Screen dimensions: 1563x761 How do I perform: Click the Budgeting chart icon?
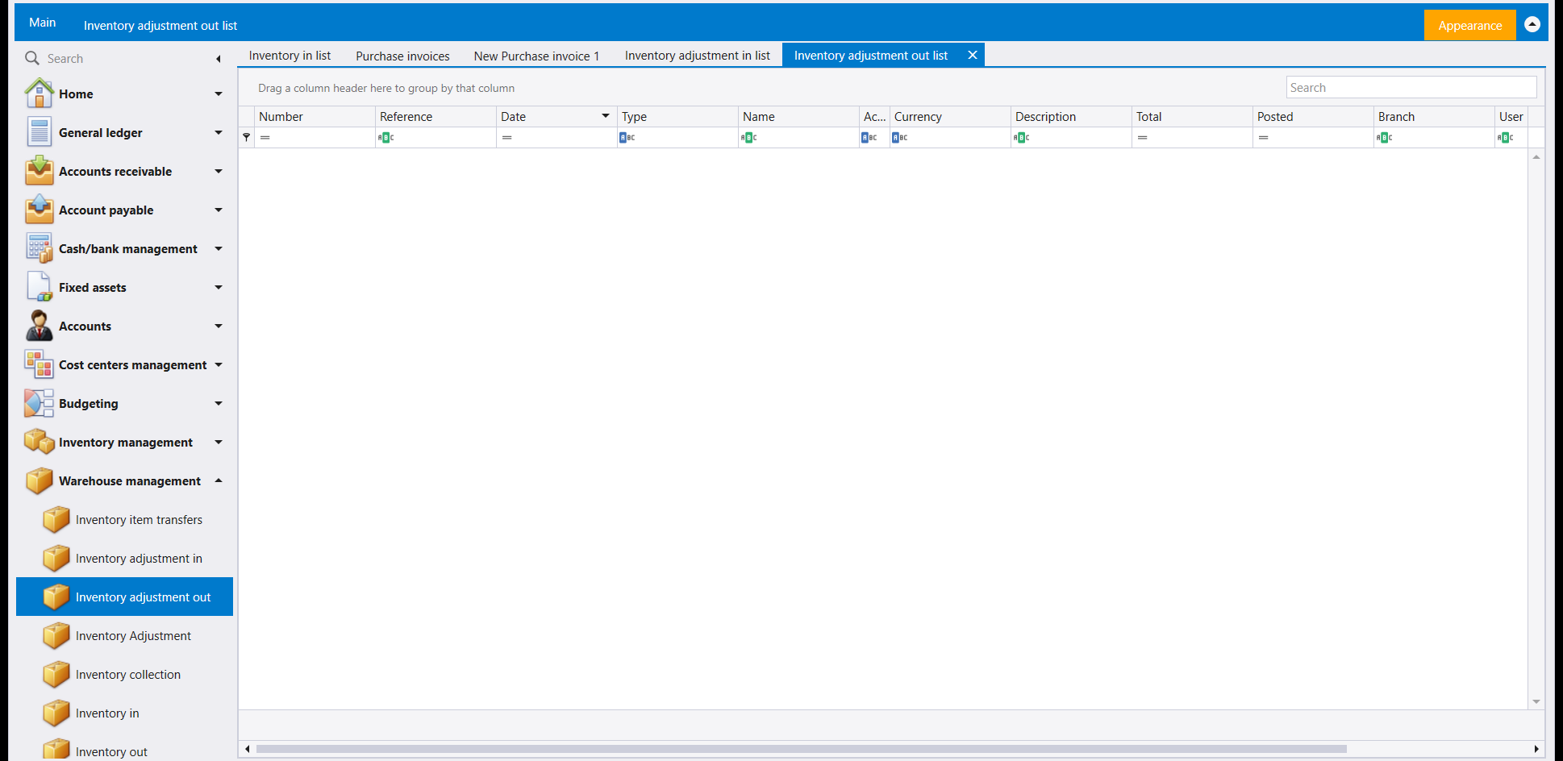tap(39, 403)
